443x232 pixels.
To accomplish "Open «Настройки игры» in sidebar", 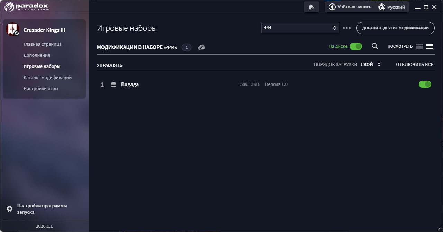I will click(x=41, y=89).
